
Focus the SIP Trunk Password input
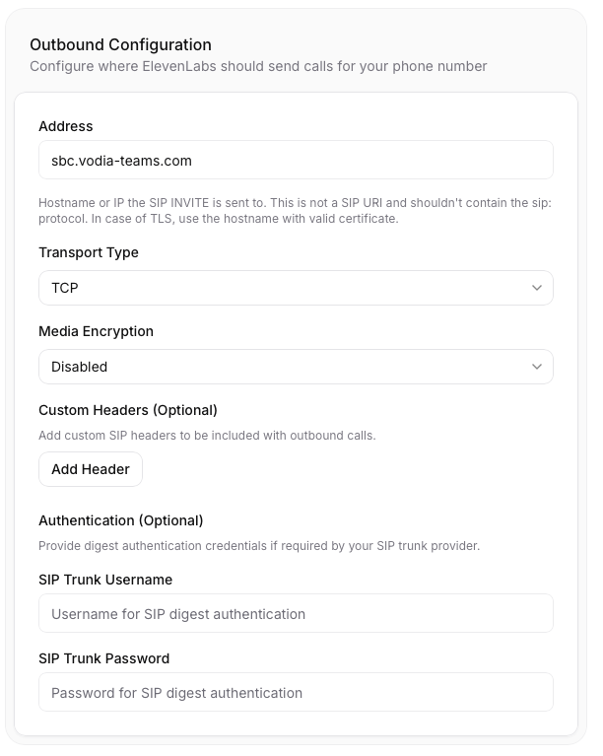(296, 692)
